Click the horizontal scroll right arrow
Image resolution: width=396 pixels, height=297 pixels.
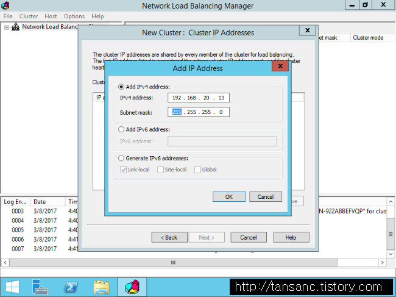tap(382, 262)
